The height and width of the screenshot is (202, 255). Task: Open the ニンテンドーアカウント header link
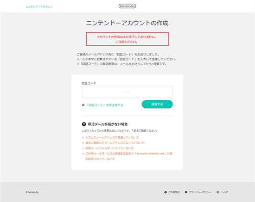39,7
